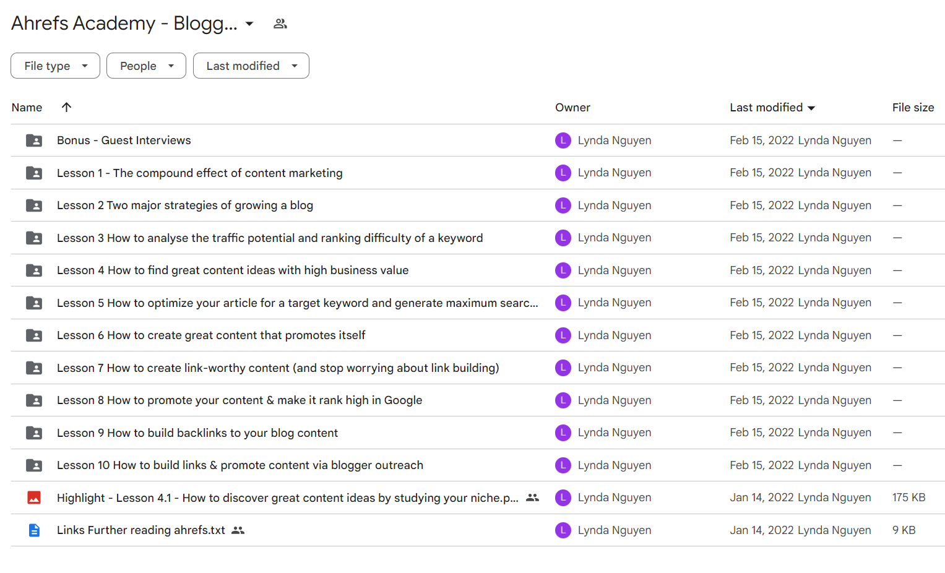Click shared folder icon for Bonus - Guest Interviews

(34, 140)
